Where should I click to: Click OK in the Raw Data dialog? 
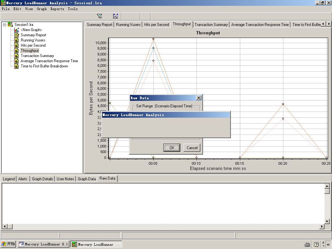coord(172,148)
